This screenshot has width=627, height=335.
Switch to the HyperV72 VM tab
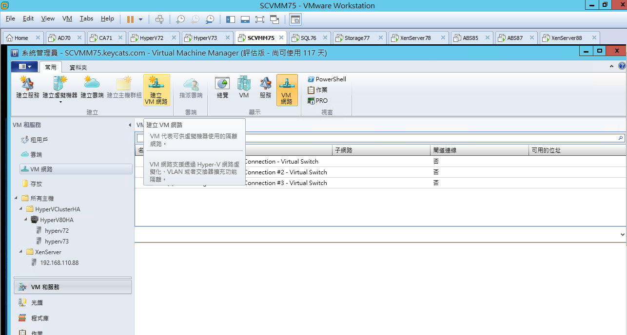154,38
